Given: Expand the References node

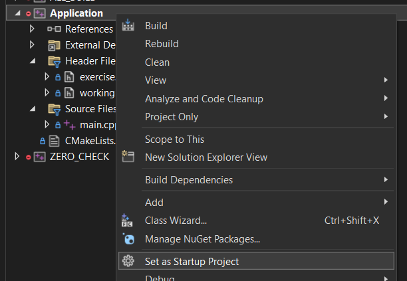Looking at the screenshot, I should pos(32,29).
